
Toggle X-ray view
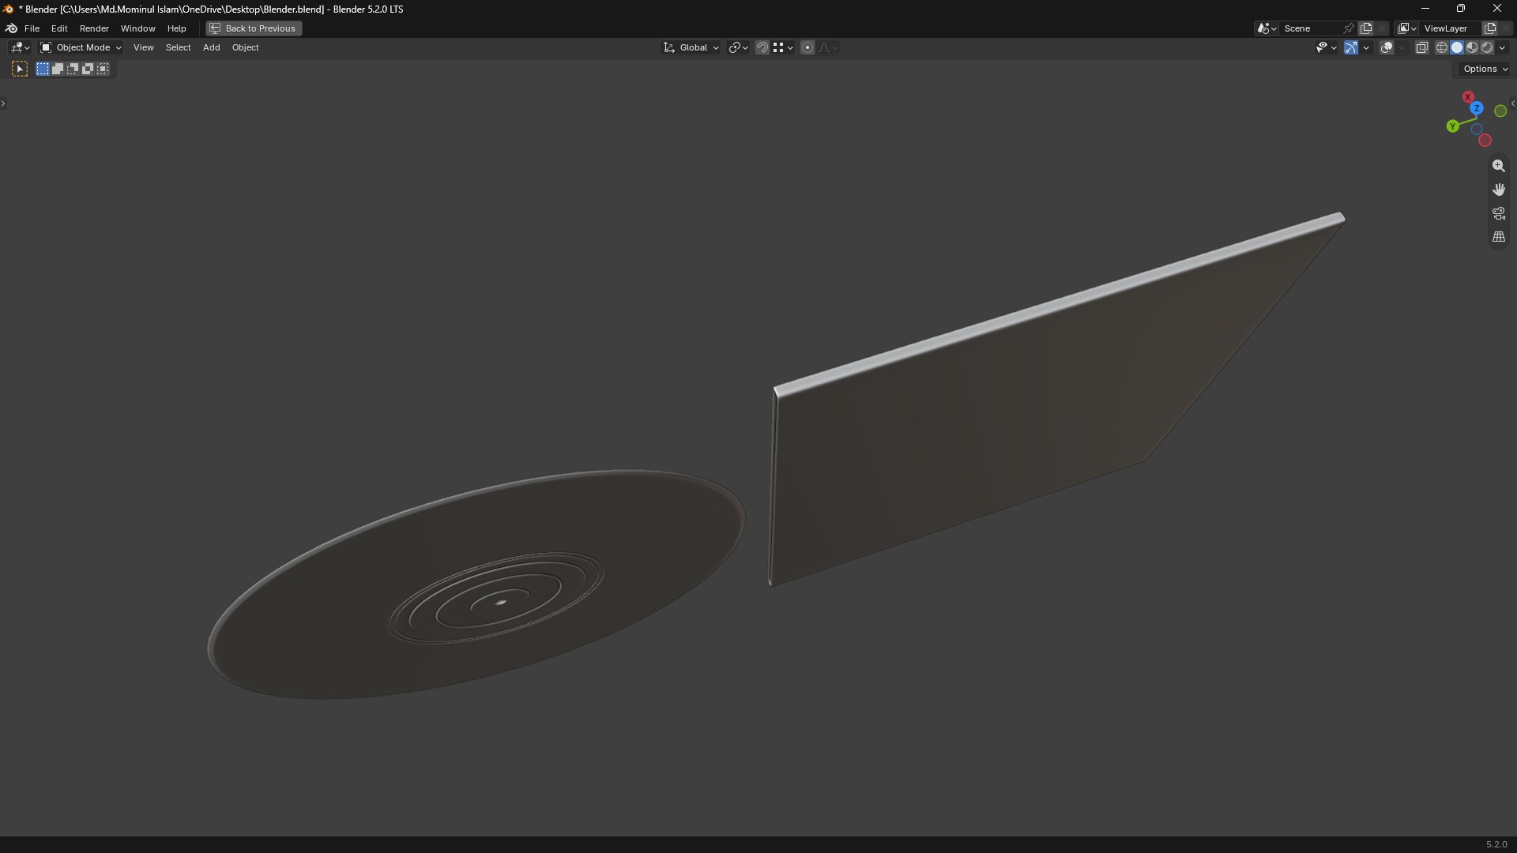pyautogui.click(x=1421, y=47)
